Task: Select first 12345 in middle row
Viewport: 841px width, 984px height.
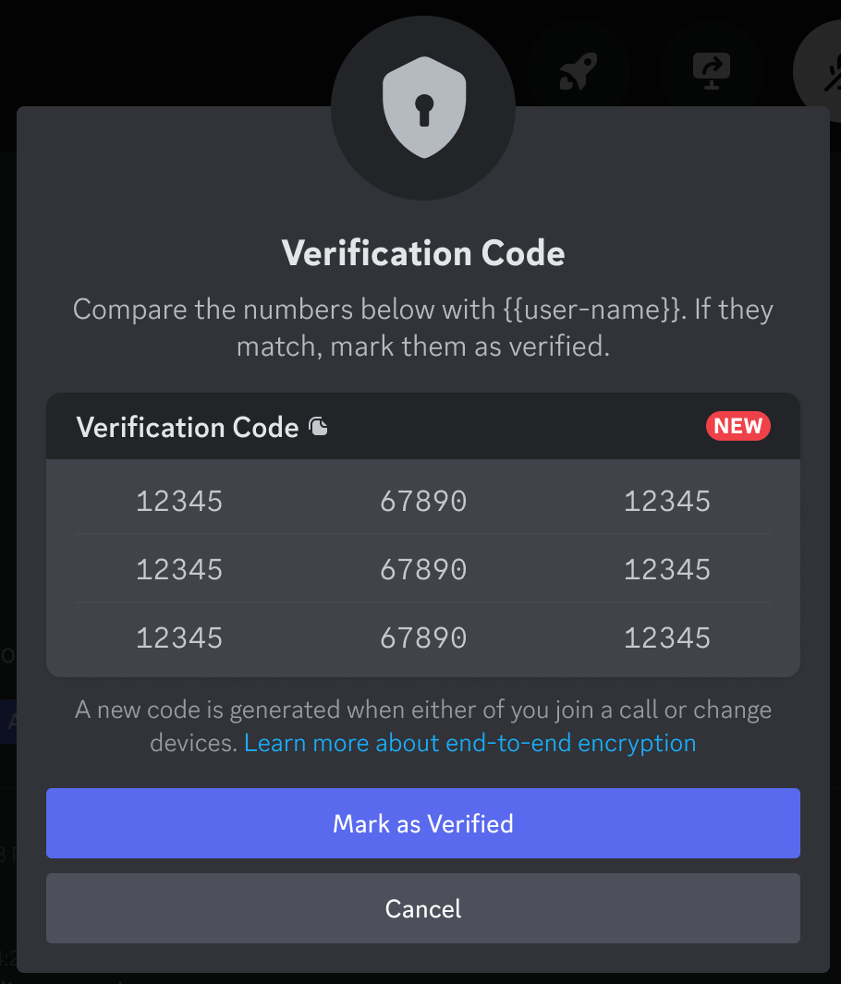Action: (179, 570)
